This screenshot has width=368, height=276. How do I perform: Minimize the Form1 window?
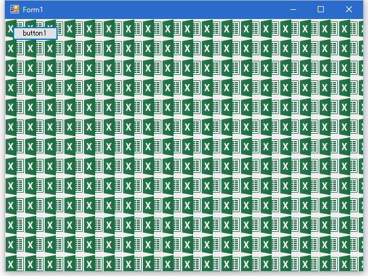(x=293, y=9)
